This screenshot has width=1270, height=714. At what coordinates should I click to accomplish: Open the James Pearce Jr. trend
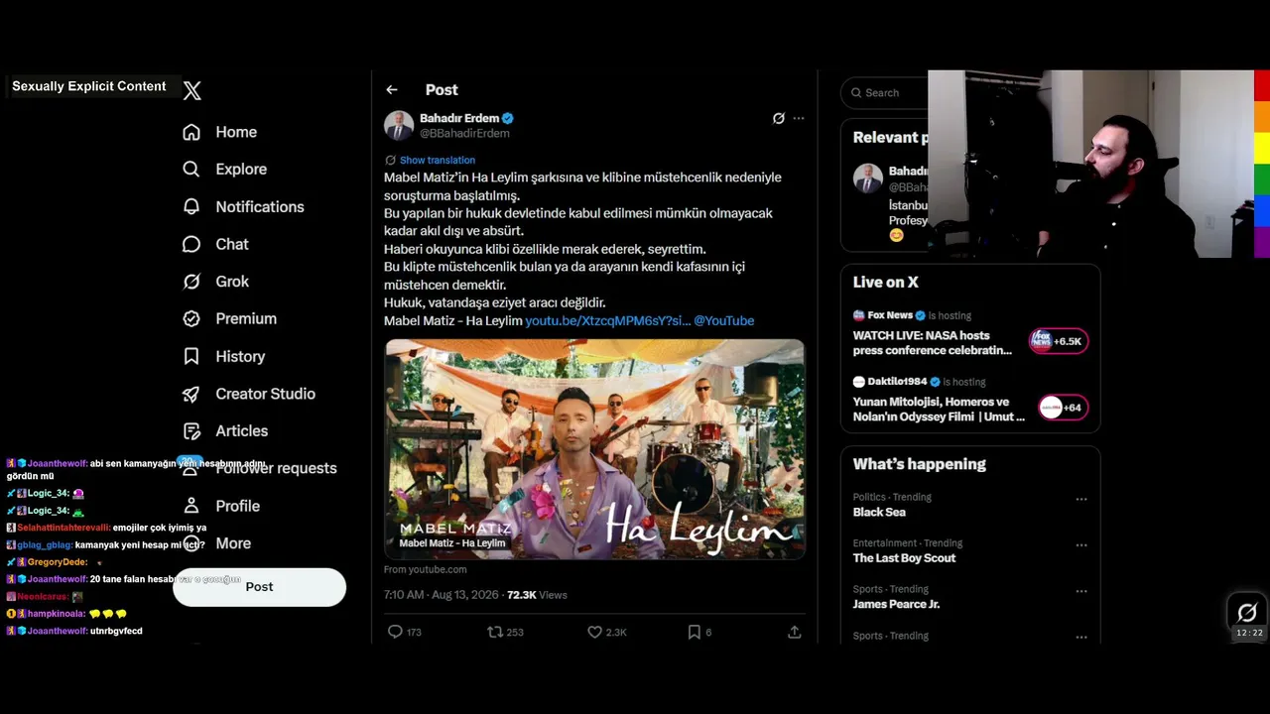896,604
